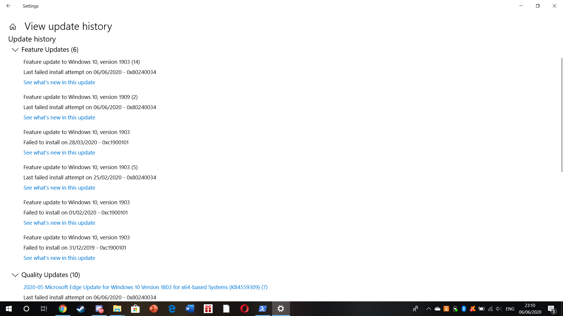Close the Settings window
The image size is (563, 316).
(x=554, y=6)
